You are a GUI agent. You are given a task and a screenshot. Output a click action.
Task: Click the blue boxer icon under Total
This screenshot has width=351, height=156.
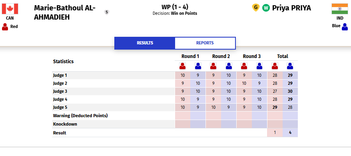pos(290,66)
